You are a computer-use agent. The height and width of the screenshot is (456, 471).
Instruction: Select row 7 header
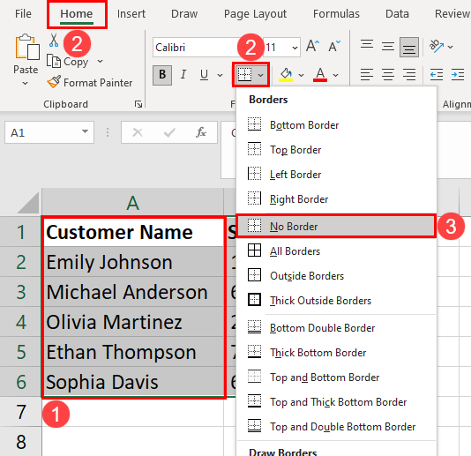[20, 412]
